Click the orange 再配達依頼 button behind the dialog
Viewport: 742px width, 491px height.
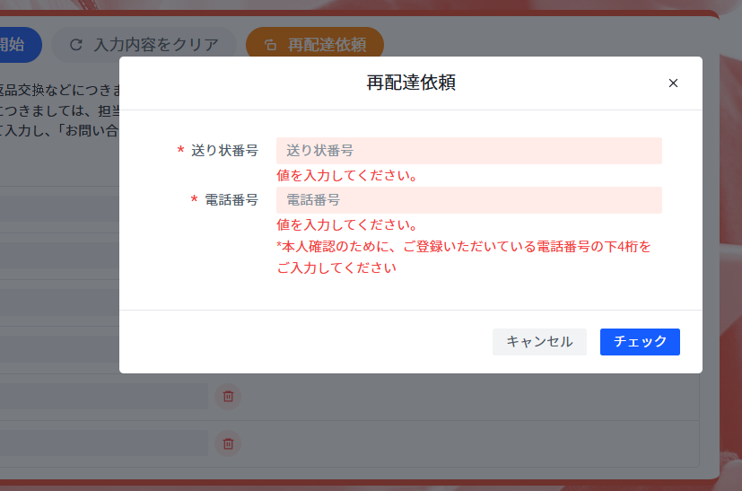pos(315,42)
